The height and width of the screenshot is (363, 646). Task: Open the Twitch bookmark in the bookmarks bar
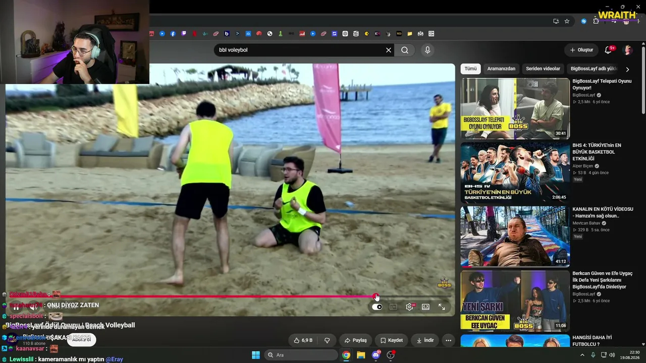coord(184,34)
